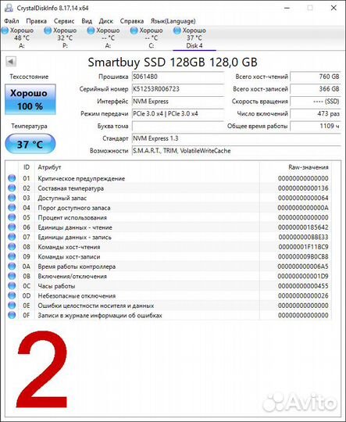Open the Диск menu

click(x=105, y=21)
